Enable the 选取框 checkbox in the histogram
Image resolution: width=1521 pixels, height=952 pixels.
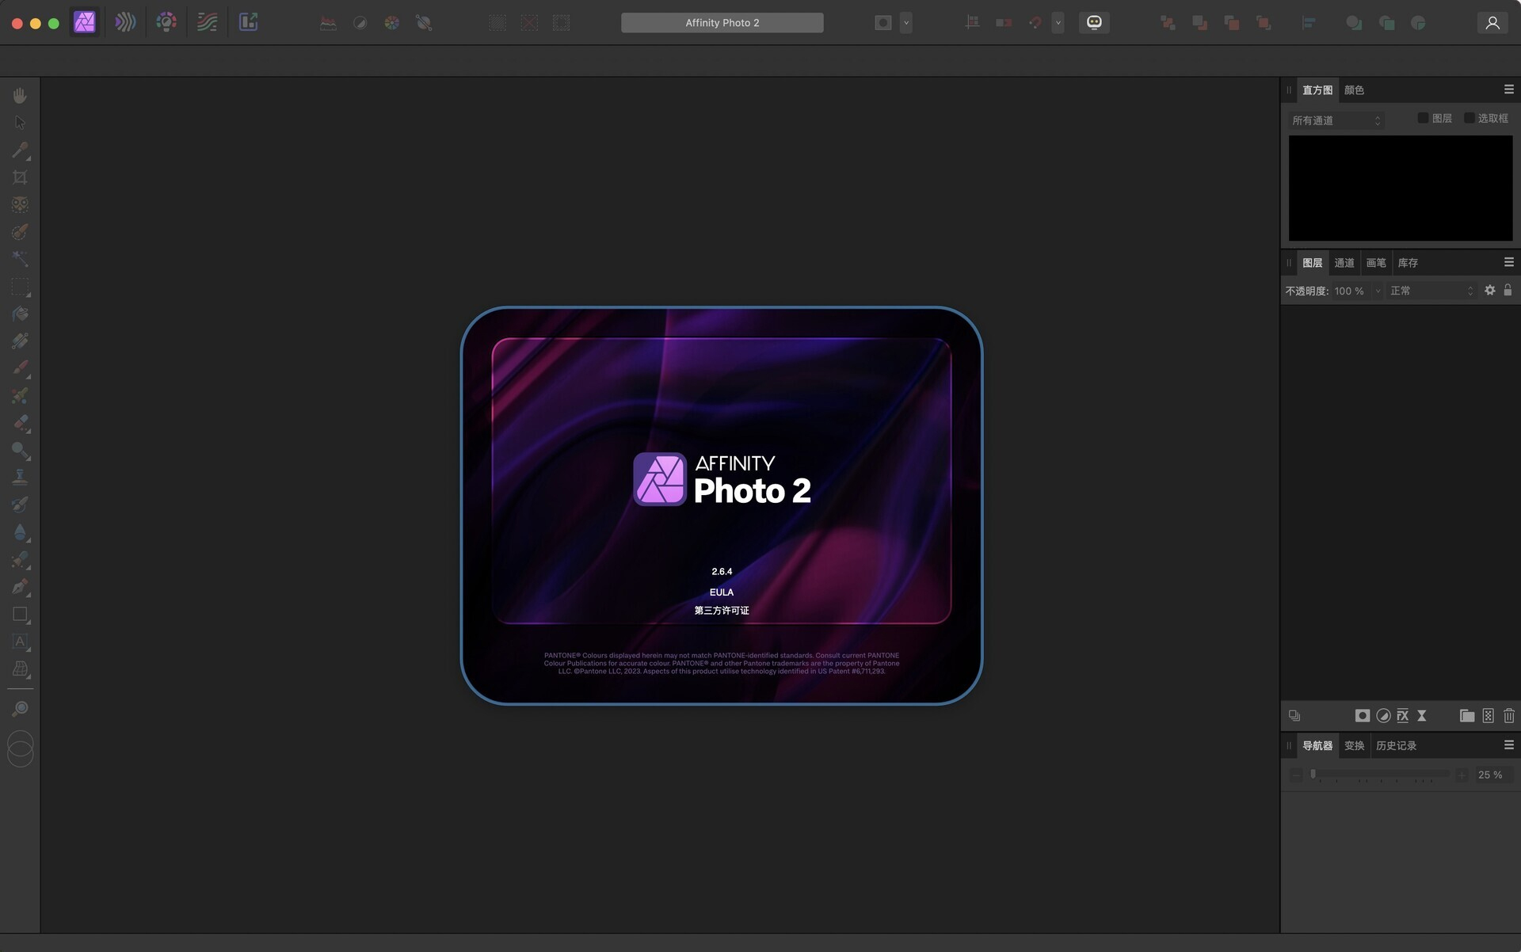[1469, 118]
